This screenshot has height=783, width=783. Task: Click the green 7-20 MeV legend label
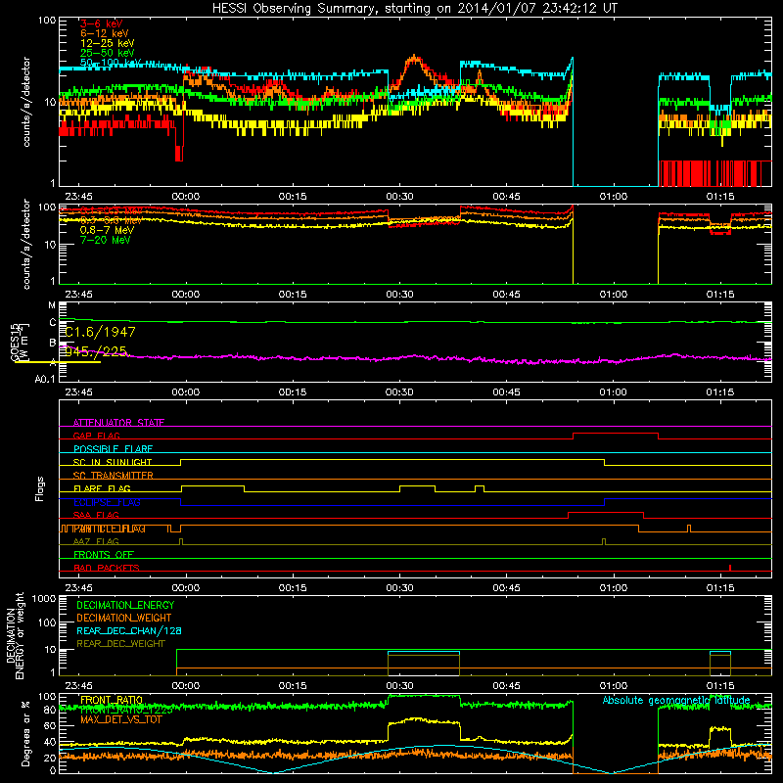(x=105, y=240)
